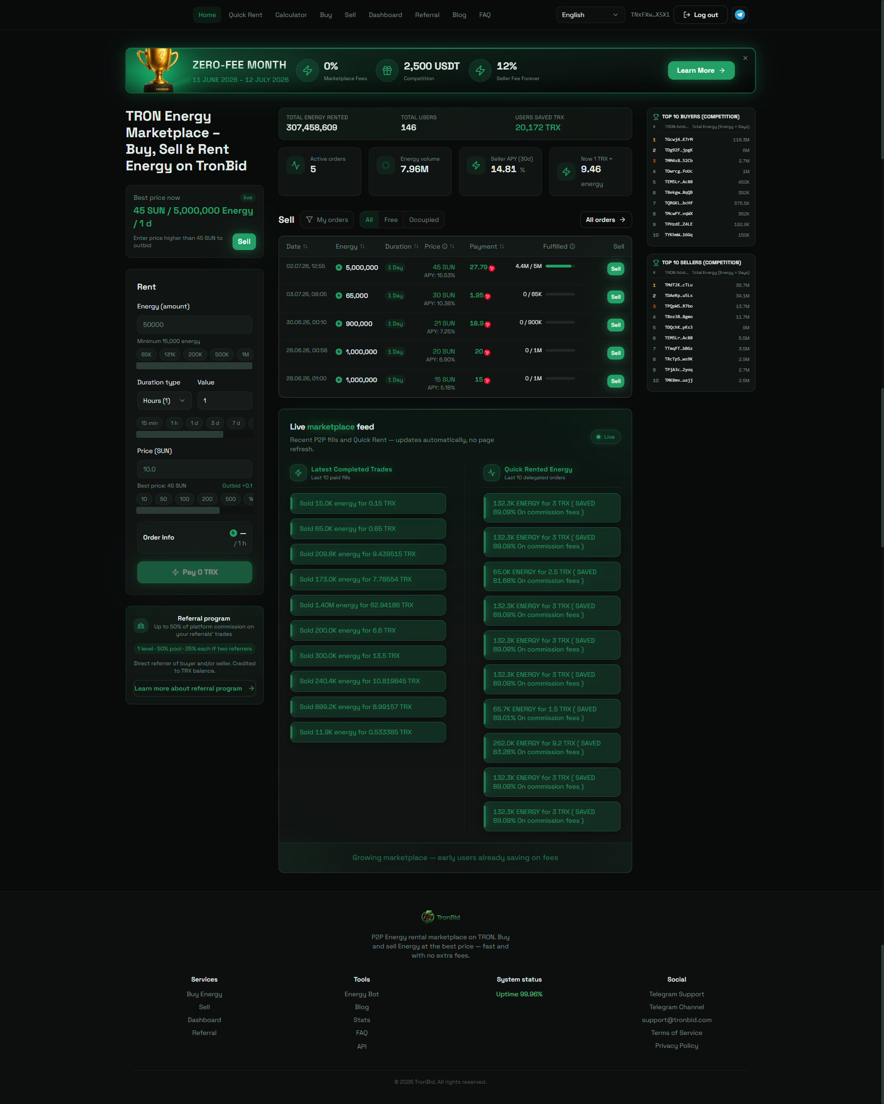Open Learn more about referral program
The image size is (884, 1104).
pos(195,688)
